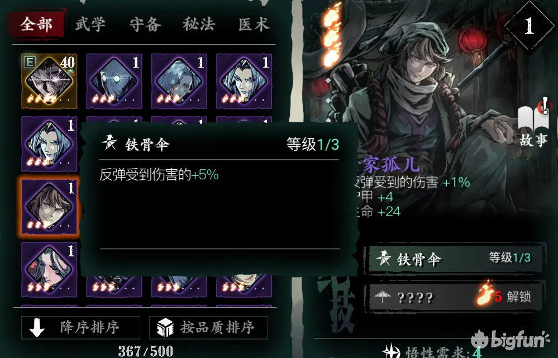Select the level 40 gold-framed character card
Image resolution: width=558 pixels, height=358 pixels.
(49, 81)
